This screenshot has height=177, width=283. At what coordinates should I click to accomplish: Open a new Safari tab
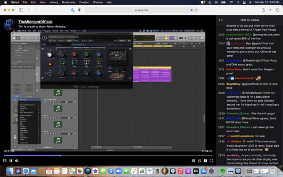coord(270,10)
